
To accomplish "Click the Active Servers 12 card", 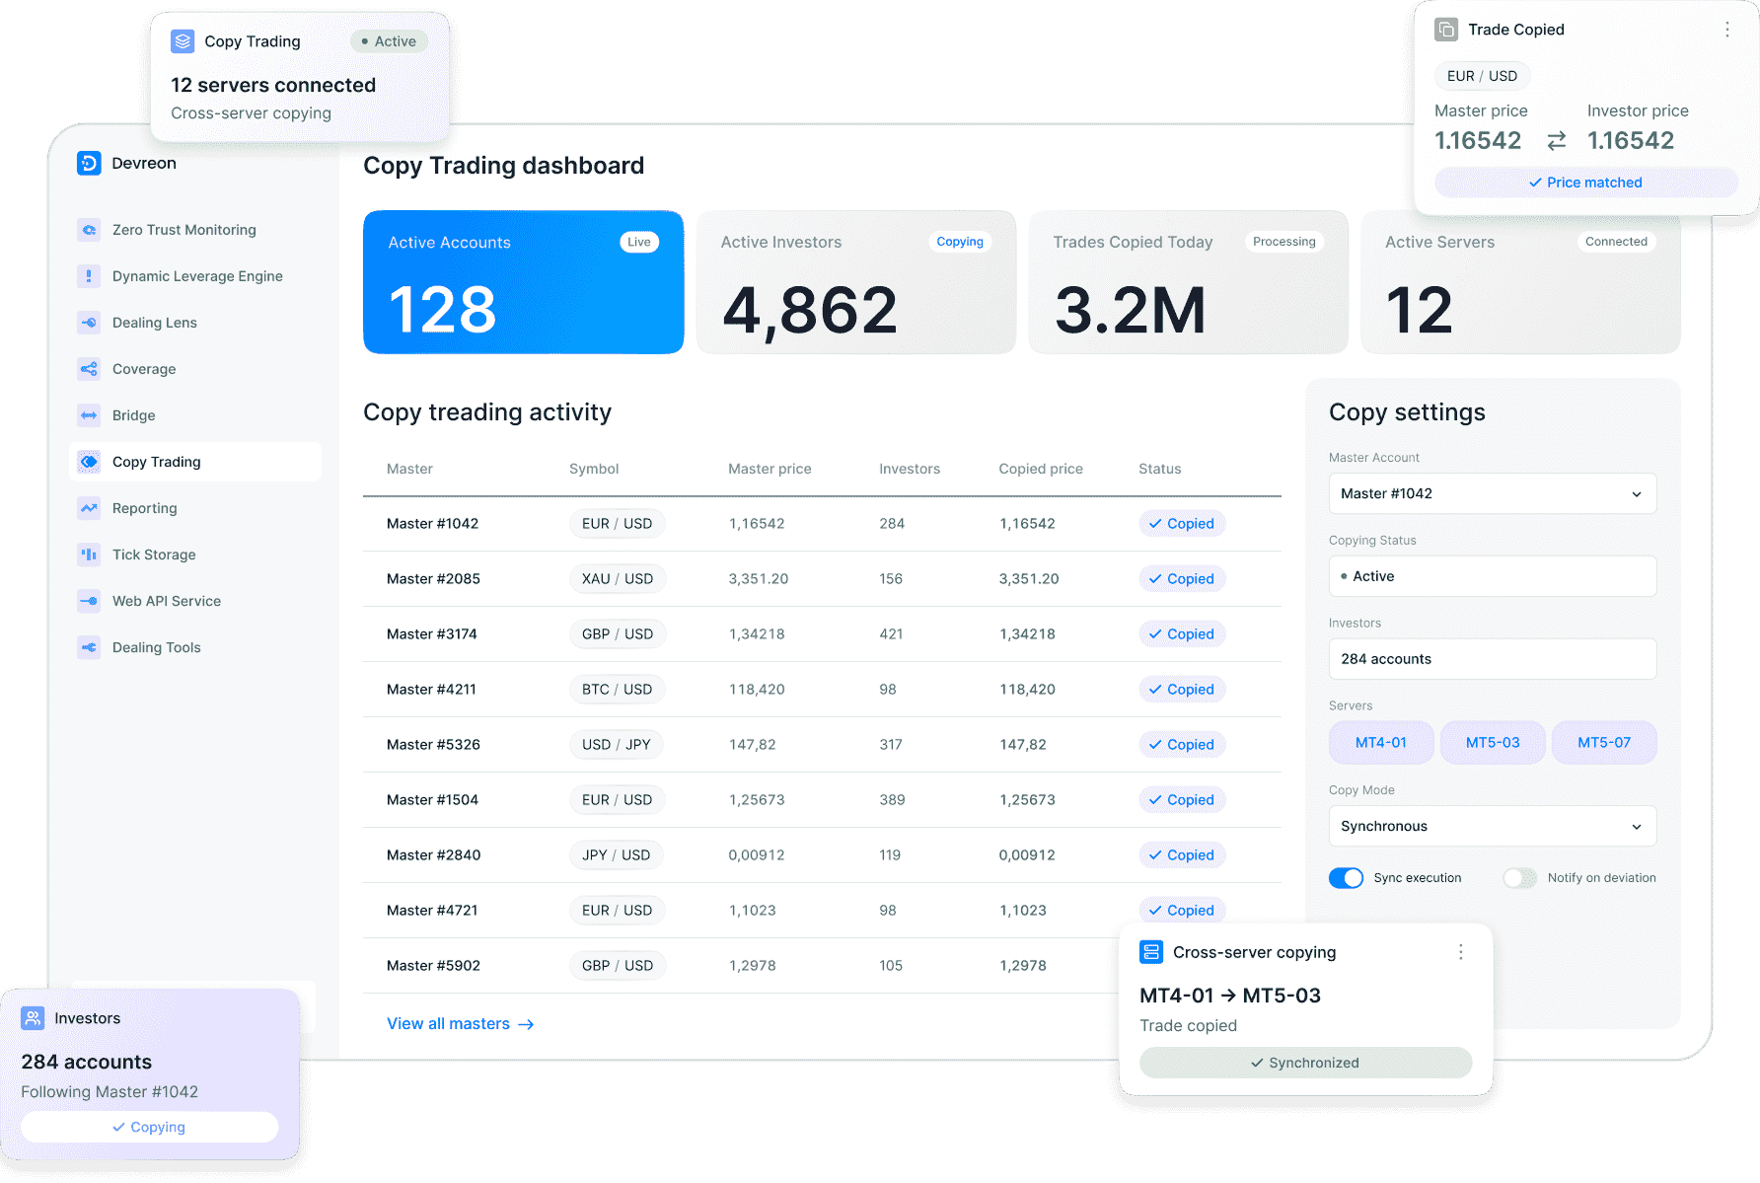I will point(1520,282).
